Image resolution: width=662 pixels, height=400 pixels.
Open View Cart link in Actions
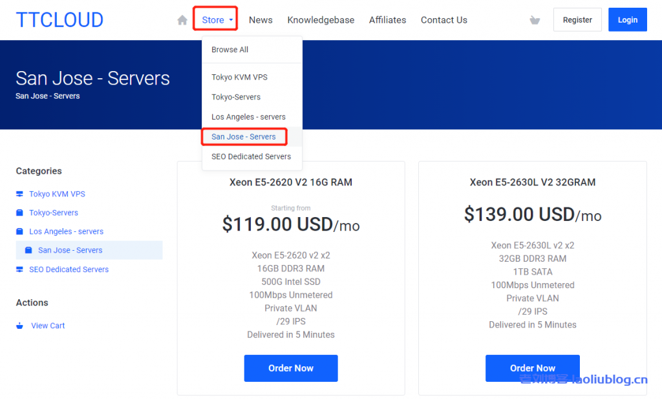(48, 326)
